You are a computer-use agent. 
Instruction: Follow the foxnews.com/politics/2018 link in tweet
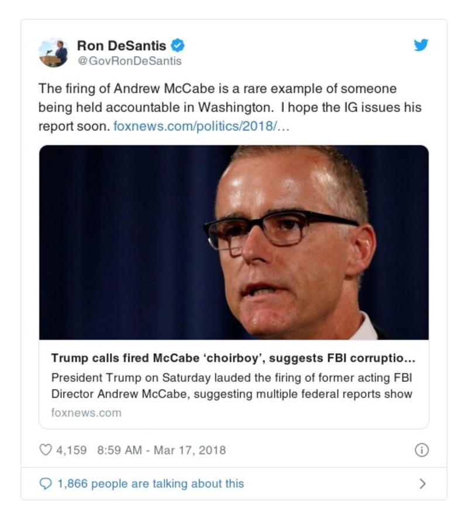tap(199, 126)
